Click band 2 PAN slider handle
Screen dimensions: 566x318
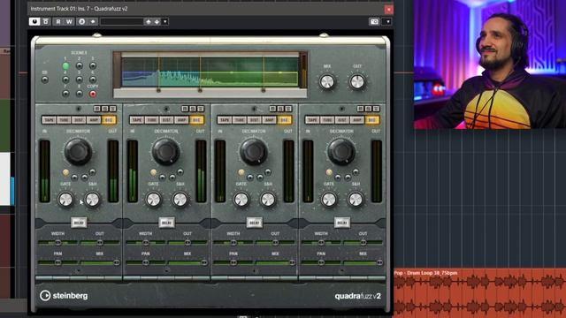pos(145,262)
